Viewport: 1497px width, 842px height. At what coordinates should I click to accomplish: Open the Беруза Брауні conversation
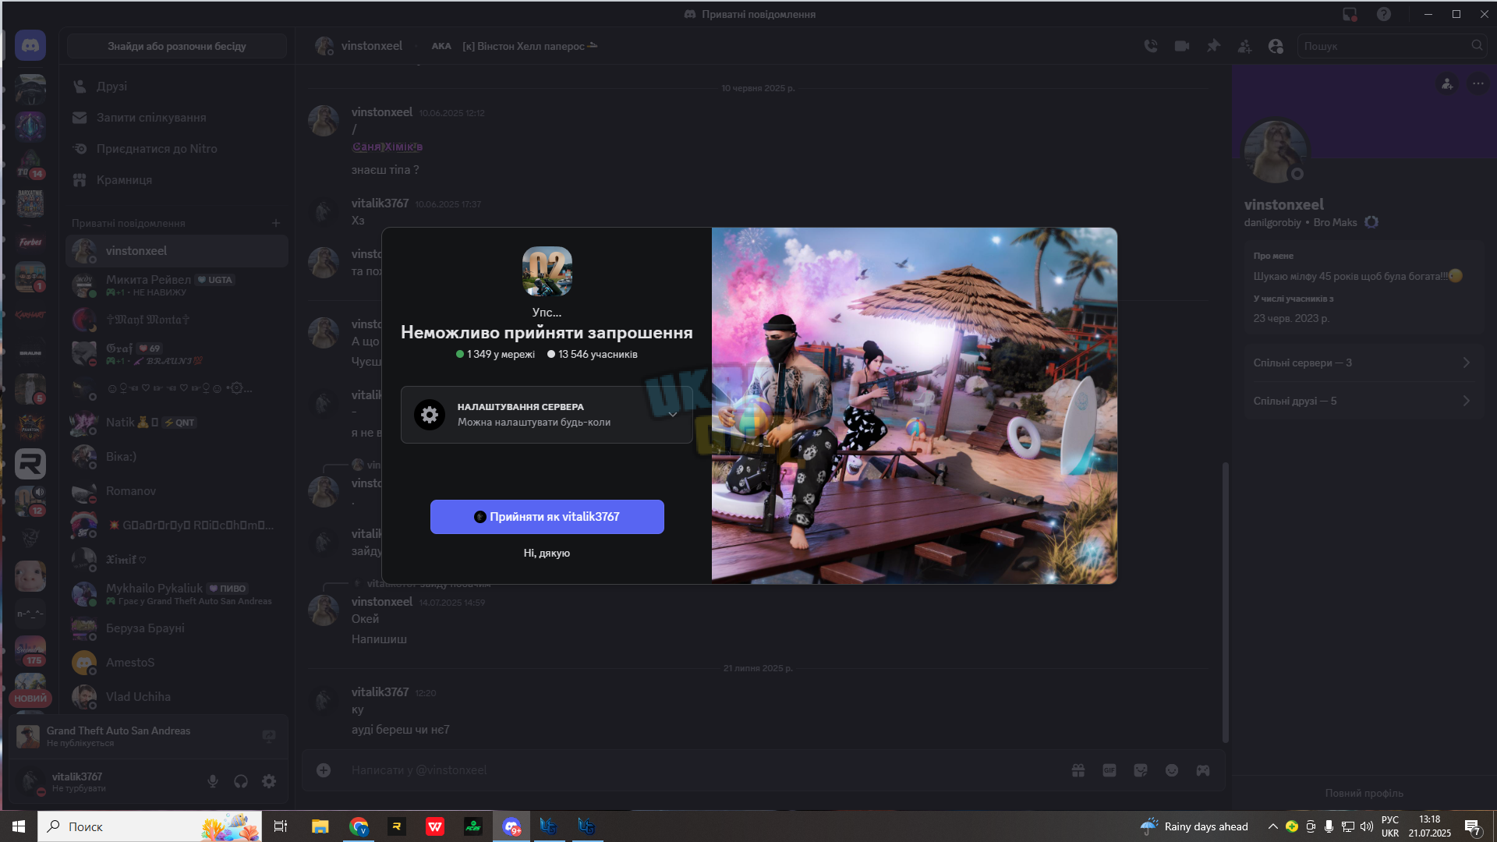point(177,628)
